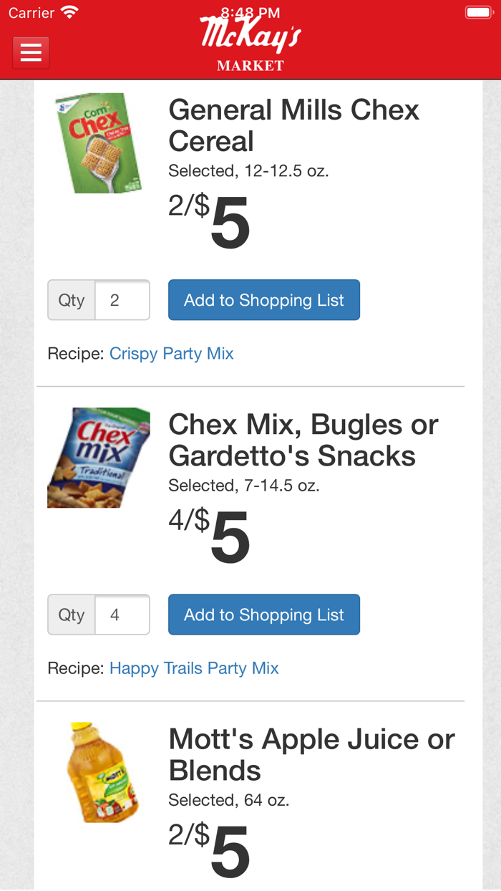Select the Corn Chex cereal product image

coord(98,142)
